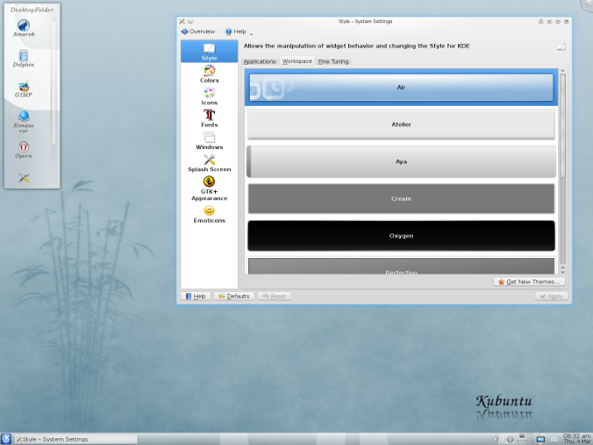Open the Icons settings module
Screen dimensions: 593x445
[x=209, y=96]
